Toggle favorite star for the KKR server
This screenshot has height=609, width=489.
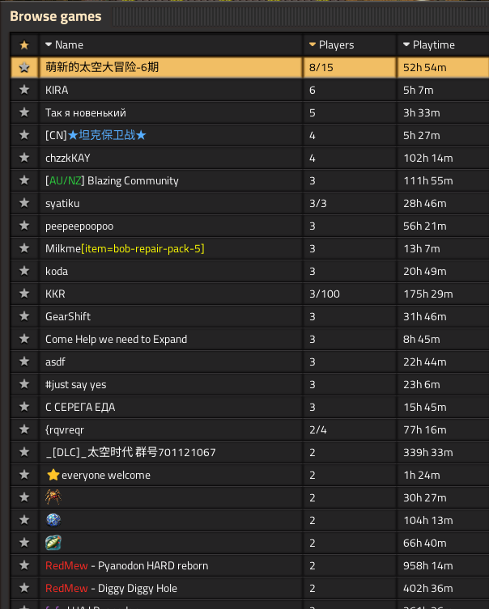pos(23,294)
